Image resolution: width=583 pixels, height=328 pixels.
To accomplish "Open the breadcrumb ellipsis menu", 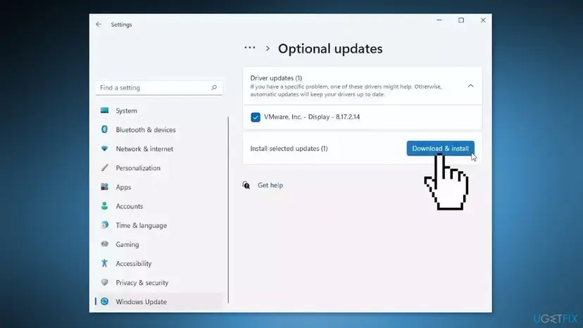I will tap(250, 48).
